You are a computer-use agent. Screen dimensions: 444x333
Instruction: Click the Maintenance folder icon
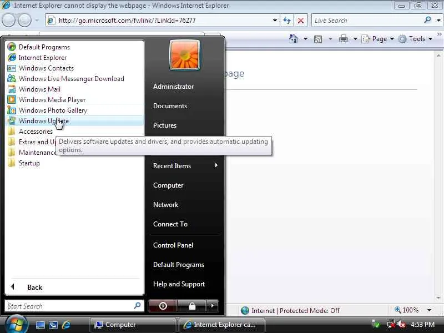tap(12, 152)
